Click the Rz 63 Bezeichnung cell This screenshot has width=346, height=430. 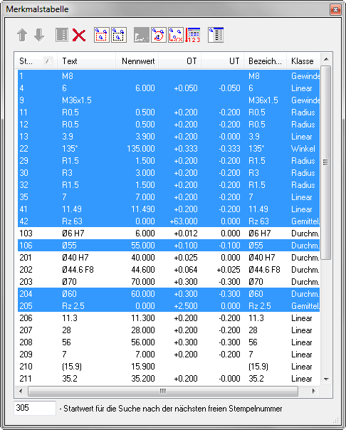(259, 221)
